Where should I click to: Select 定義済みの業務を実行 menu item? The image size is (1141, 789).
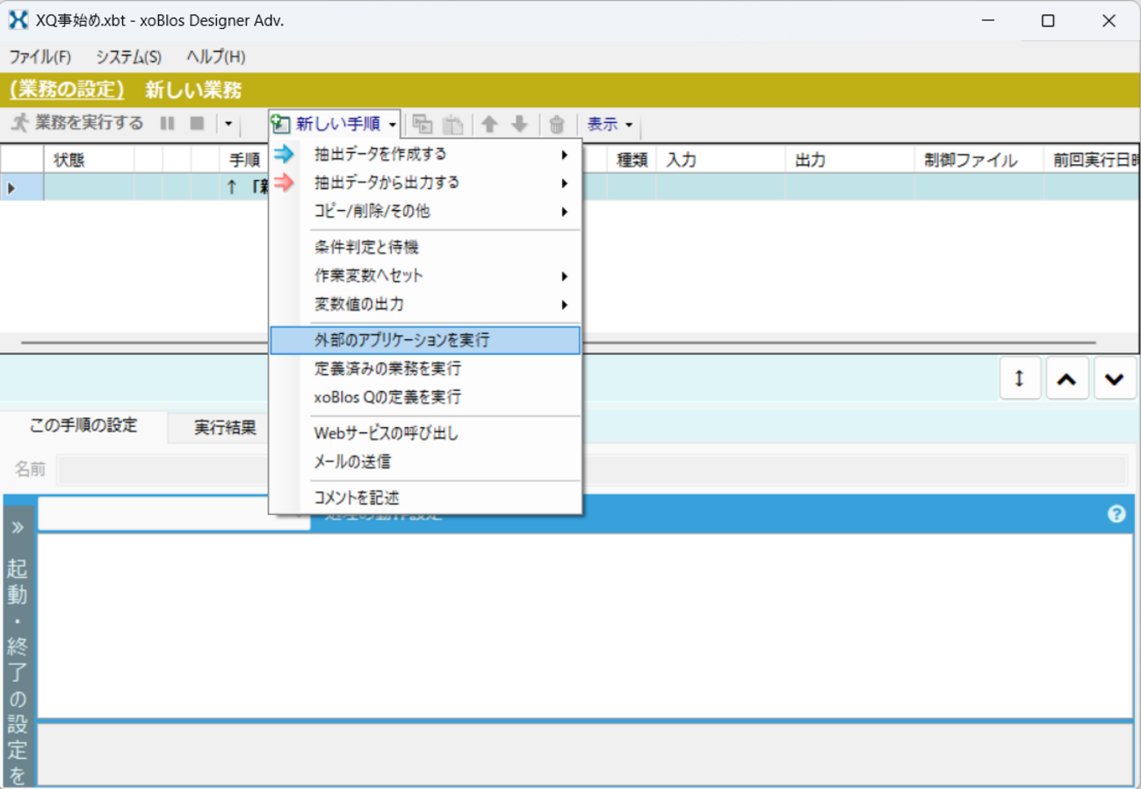pos(425,369)
